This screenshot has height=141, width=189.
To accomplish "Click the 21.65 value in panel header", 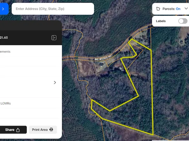I will pyautogui.click(x=4, y=38).
